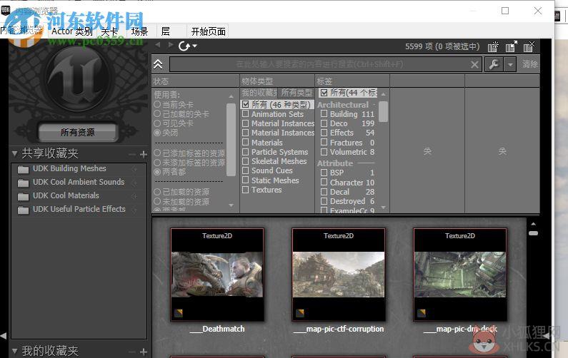Image resolution: width=568 pixels, height=358 pixels.
Task: Switch to 我的收藏 types tab
Action: pos(259,93)
